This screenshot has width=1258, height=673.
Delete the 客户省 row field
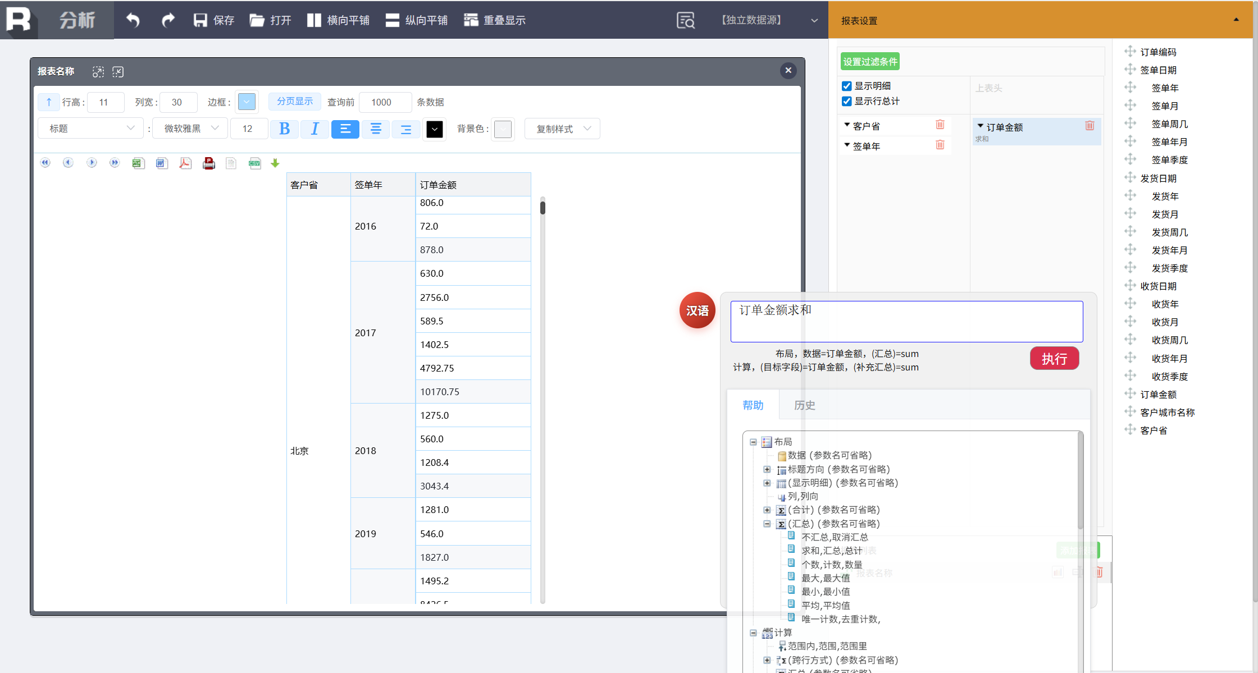940,125
